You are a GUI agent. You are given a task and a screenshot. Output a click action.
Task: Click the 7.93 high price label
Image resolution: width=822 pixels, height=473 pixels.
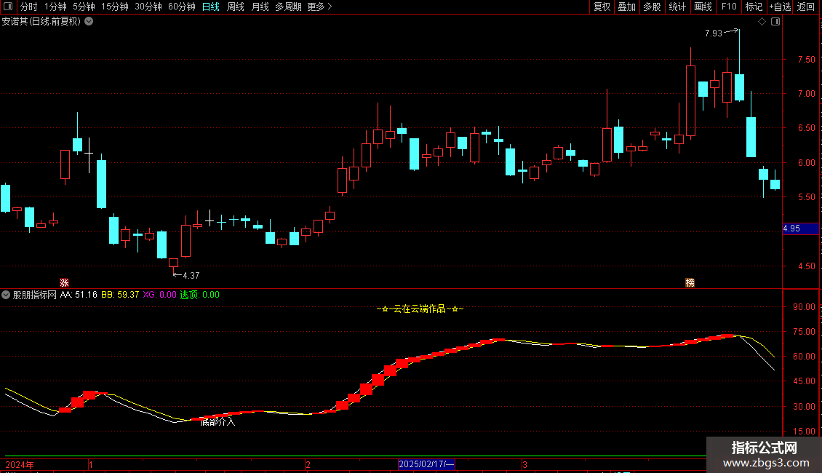[x=714, y=33]
